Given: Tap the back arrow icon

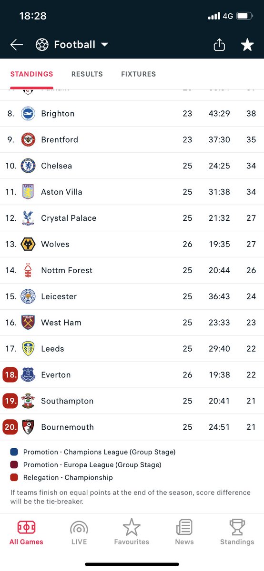Looking at the screenshot, I should tap(17, 45).
